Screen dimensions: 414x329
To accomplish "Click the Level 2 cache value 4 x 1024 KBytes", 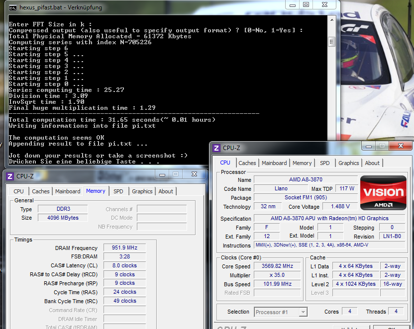I will tap(356, 284).
